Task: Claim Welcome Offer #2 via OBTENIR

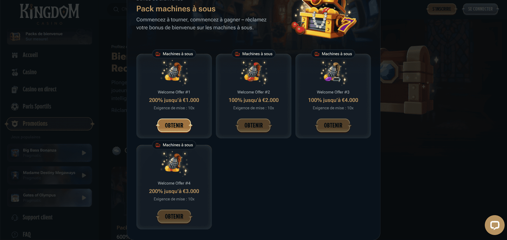Action: 254,125
